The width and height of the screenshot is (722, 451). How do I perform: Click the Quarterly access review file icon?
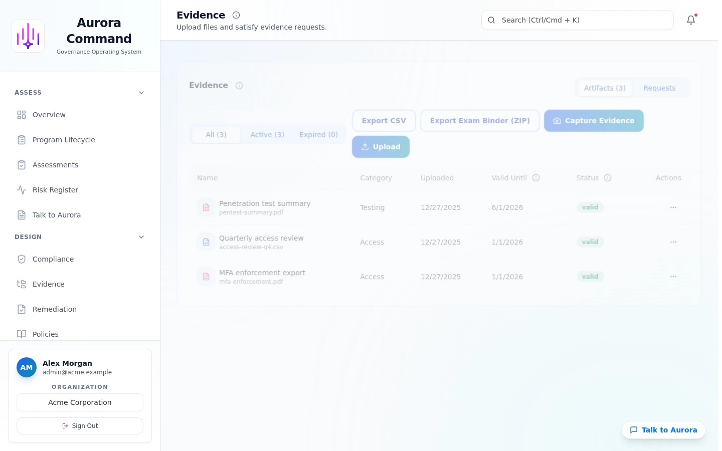click(x=206, y=242)
